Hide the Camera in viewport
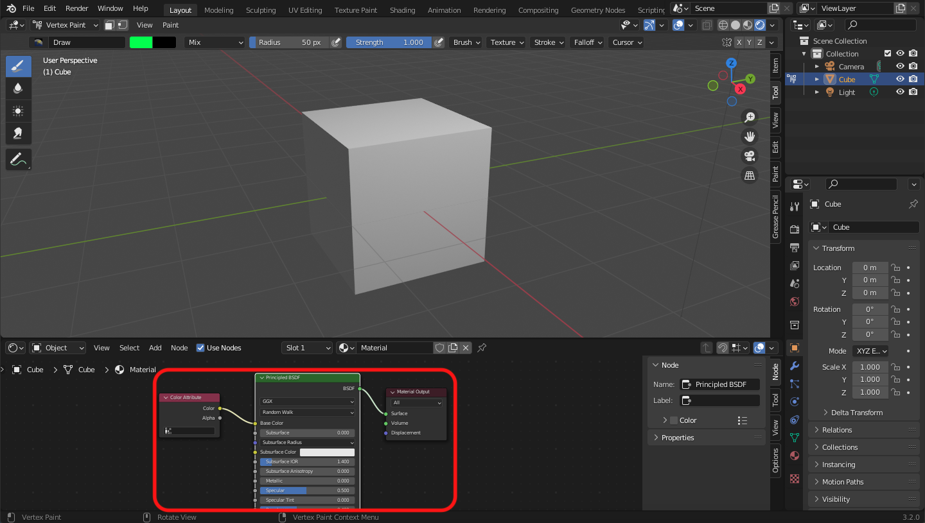 (900, 67)
